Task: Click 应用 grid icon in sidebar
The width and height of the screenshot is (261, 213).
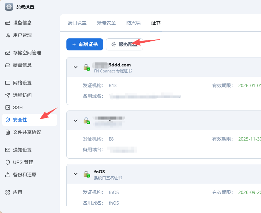Action: (8, 192)
